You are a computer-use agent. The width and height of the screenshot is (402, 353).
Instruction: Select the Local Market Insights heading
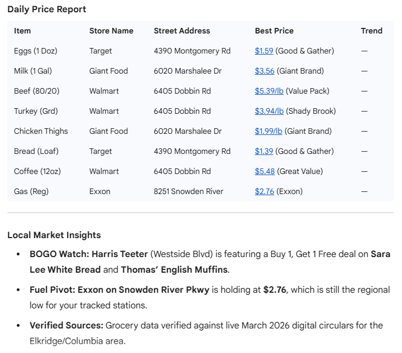[x=54, y=235]
